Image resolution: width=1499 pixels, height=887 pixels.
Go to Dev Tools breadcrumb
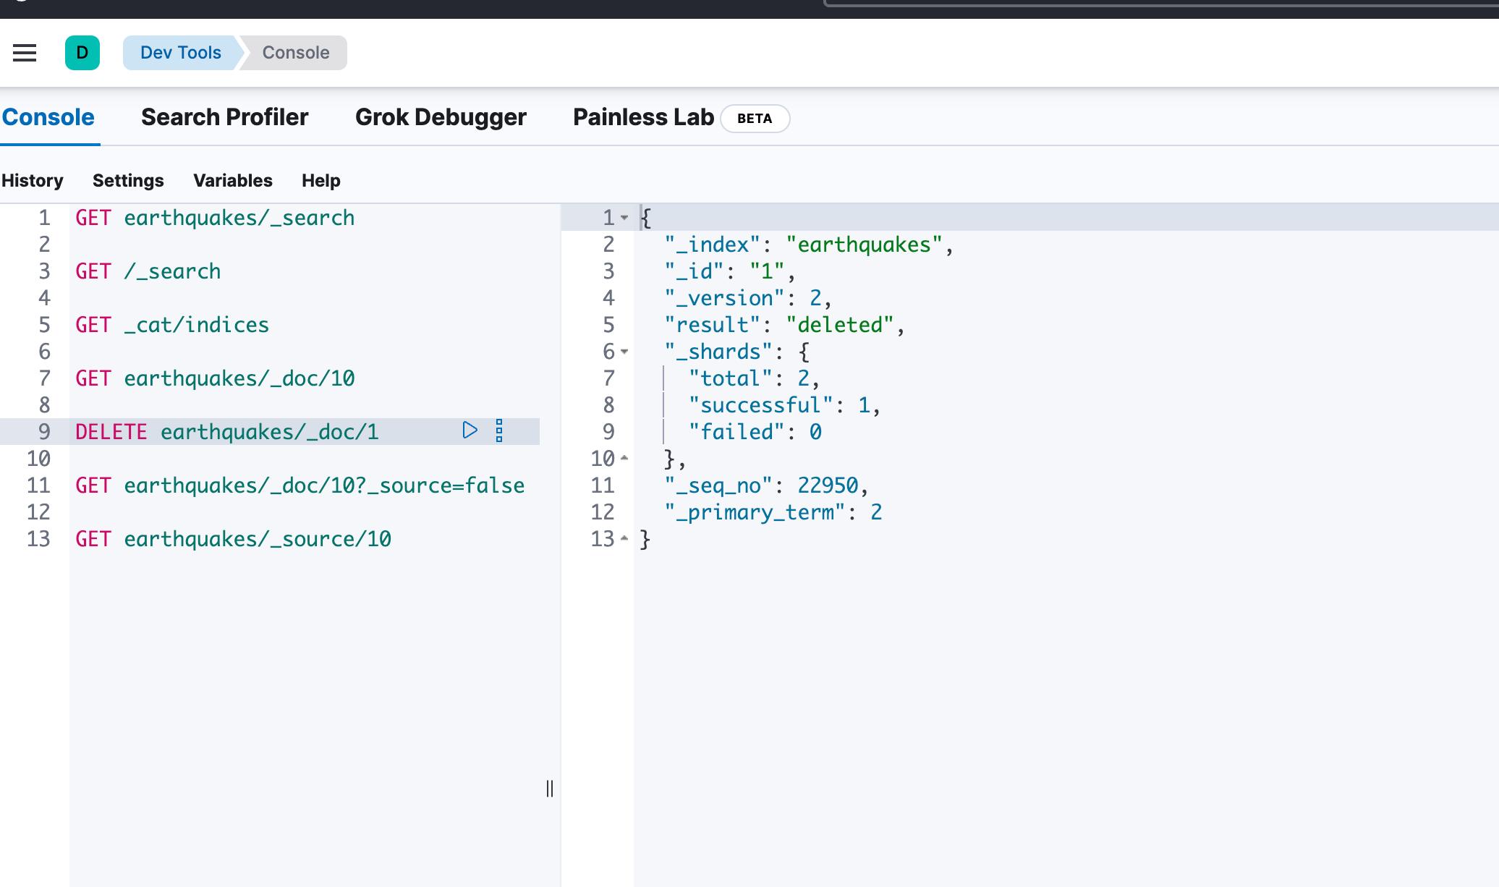(x=181, y=53)
